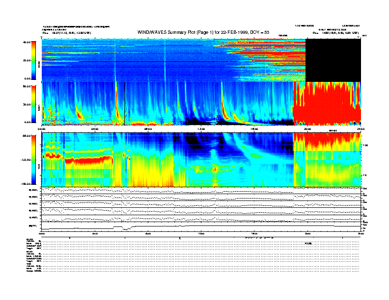The width and height of the screenshot is (389, 300).
Task: Click the topmost dotted line-plot panel
Action: pyautogui.click(x=201, y=190)
